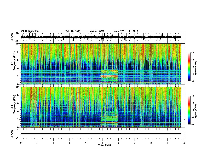Click the "8" kHz tick on ch.1 spectrogram

[x=18, y=52]
